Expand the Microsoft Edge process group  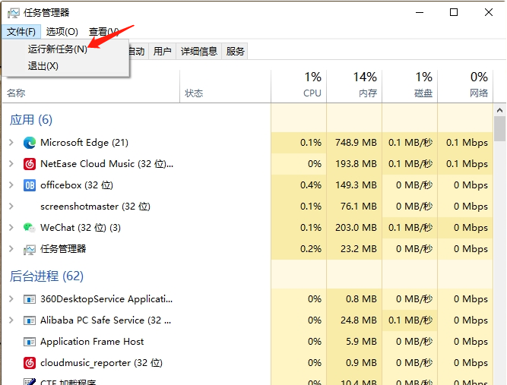coord(11,143)
